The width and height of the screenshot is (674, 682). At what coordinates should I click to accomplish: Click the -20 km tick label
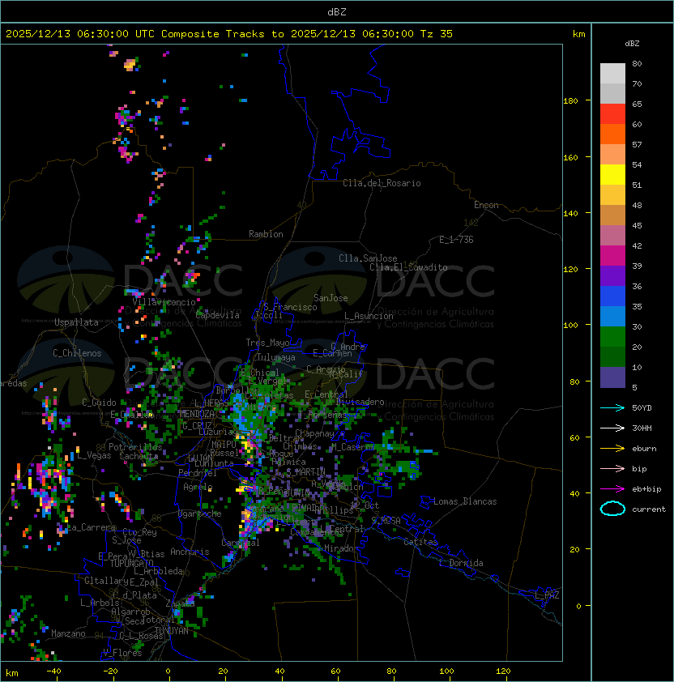click(110, 671)
